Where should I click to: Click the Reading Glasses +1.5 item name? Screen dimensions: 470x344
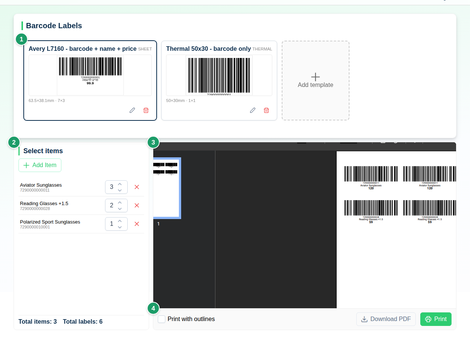(x=44, y=203)
